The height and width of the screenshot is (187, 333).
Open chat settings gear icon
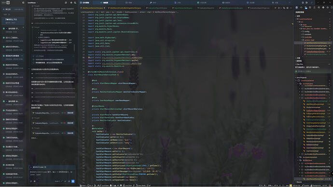71,2
